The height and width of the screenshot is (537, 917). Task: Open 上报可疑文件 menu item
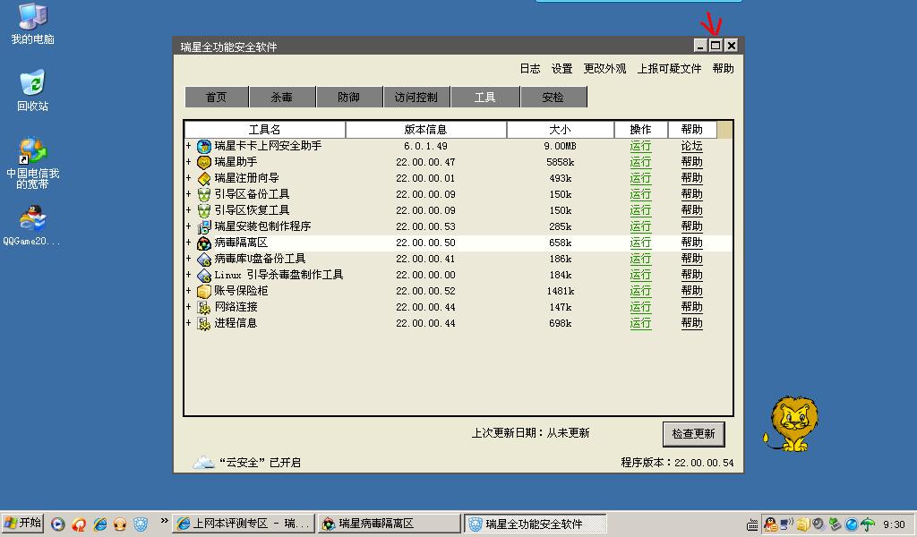point(669,69)
